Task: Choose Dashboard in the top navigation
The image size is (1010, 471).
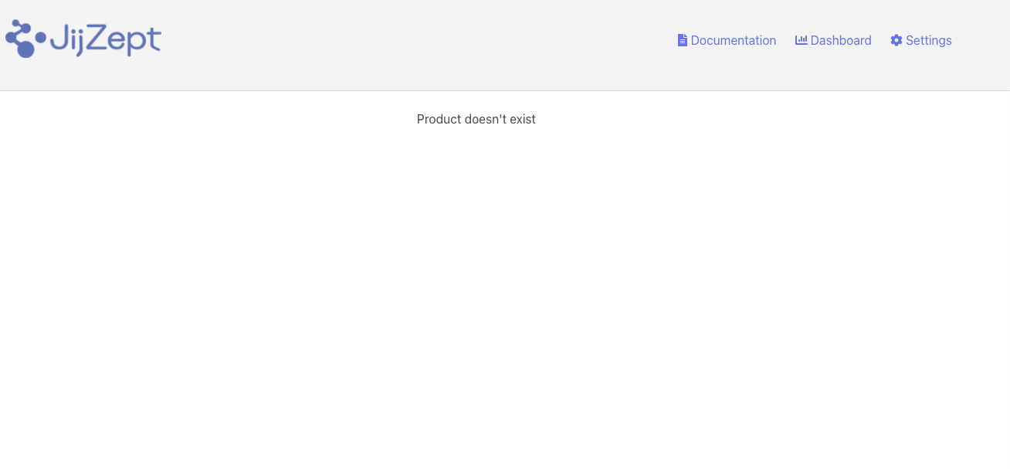Action: pyautogui.click(x=833, y=40)
